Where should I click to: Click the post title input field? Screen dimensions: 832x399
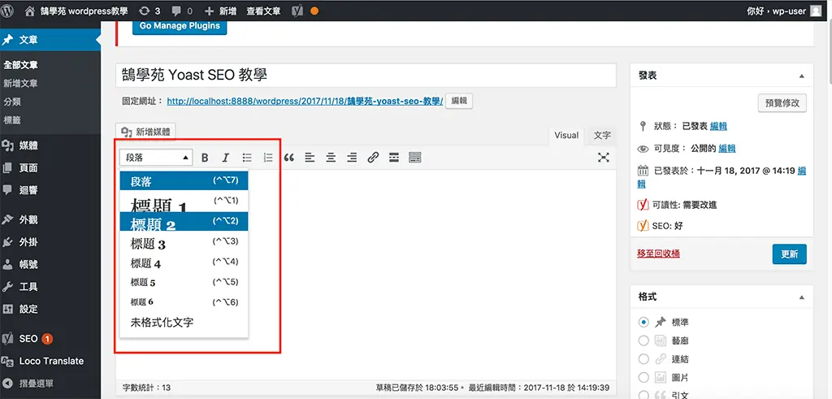[x=366, y=76]
